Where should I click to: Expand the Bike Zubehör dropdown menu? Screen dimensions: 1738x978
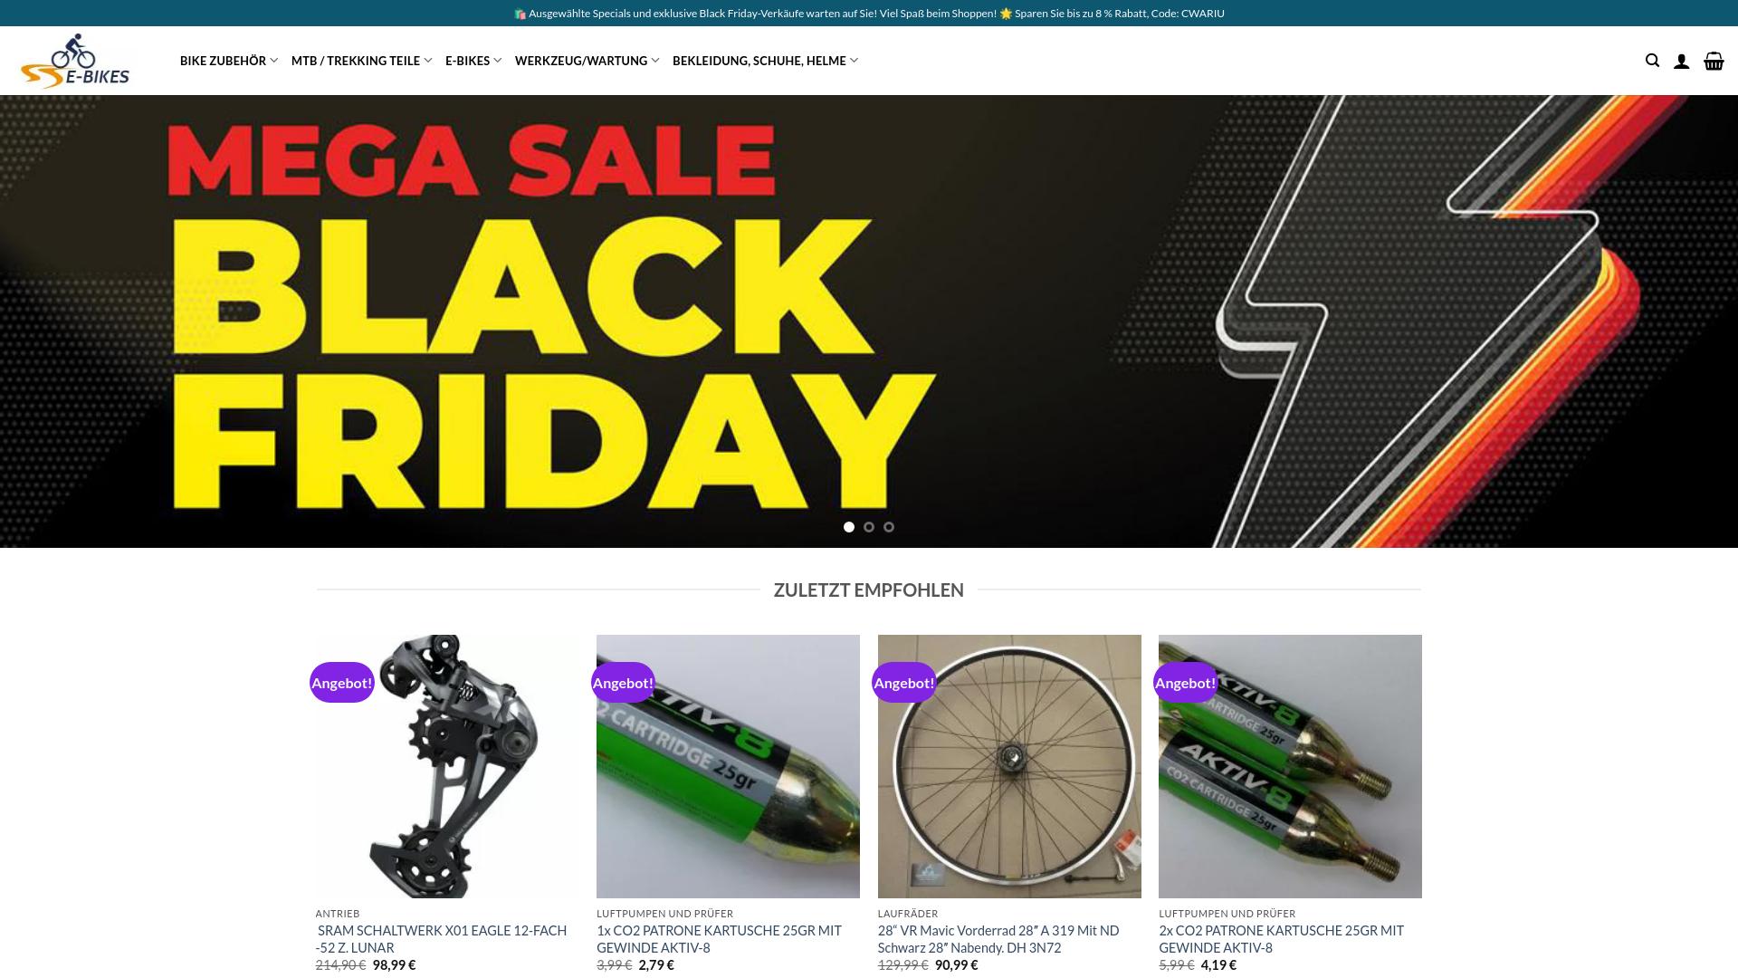229,61
